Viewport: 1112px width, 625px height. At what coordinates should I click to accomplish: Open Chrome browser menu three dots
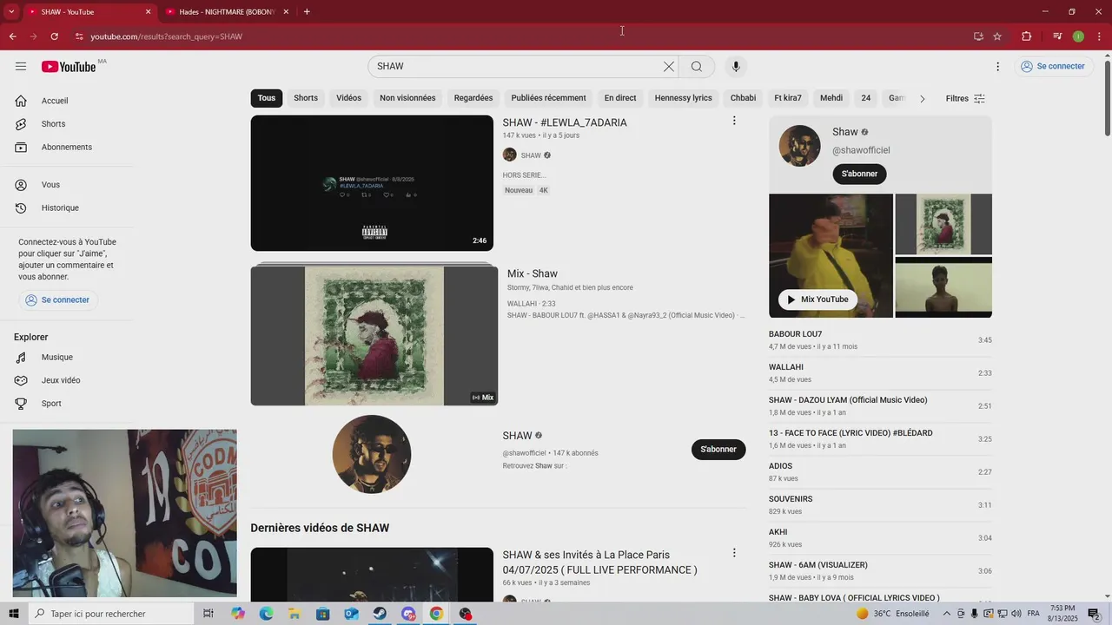pos(1098,36)
